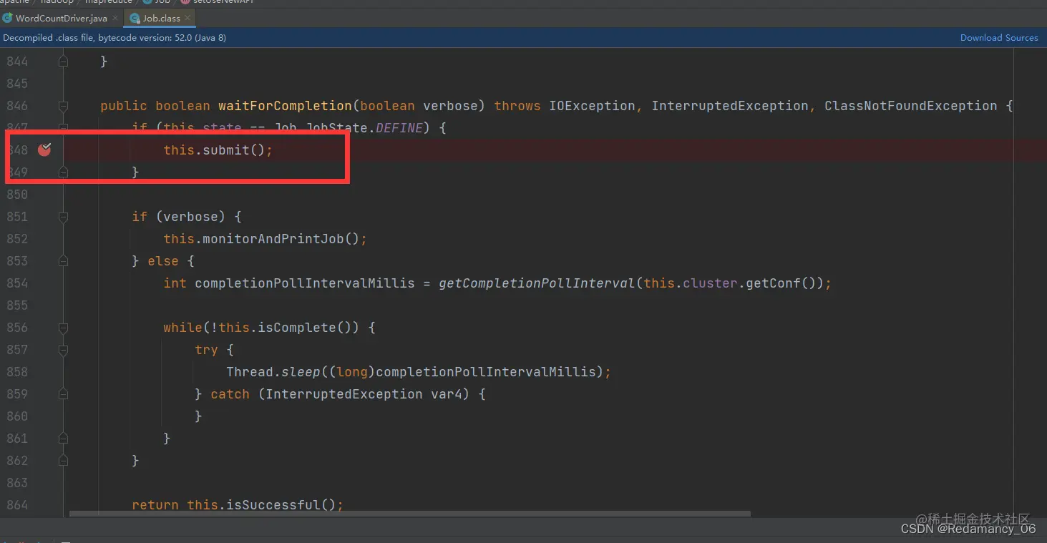Viewport: 1047px width, 543px height.
Task: Click line number 858 in the gutter
Action: pos(17,372)
